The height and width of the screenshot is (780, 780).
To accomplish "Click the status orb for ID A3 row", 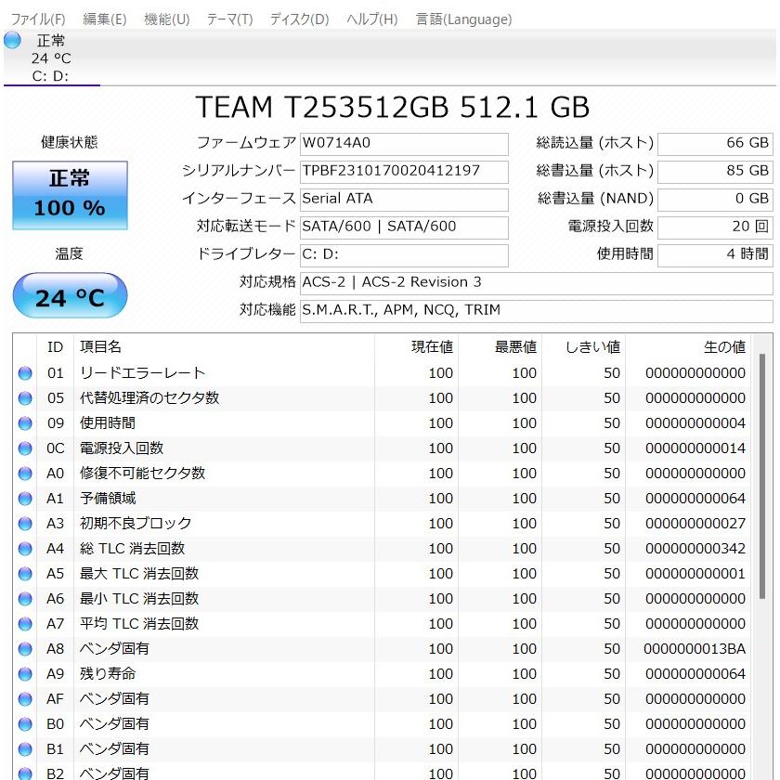I will coord(25,524).
